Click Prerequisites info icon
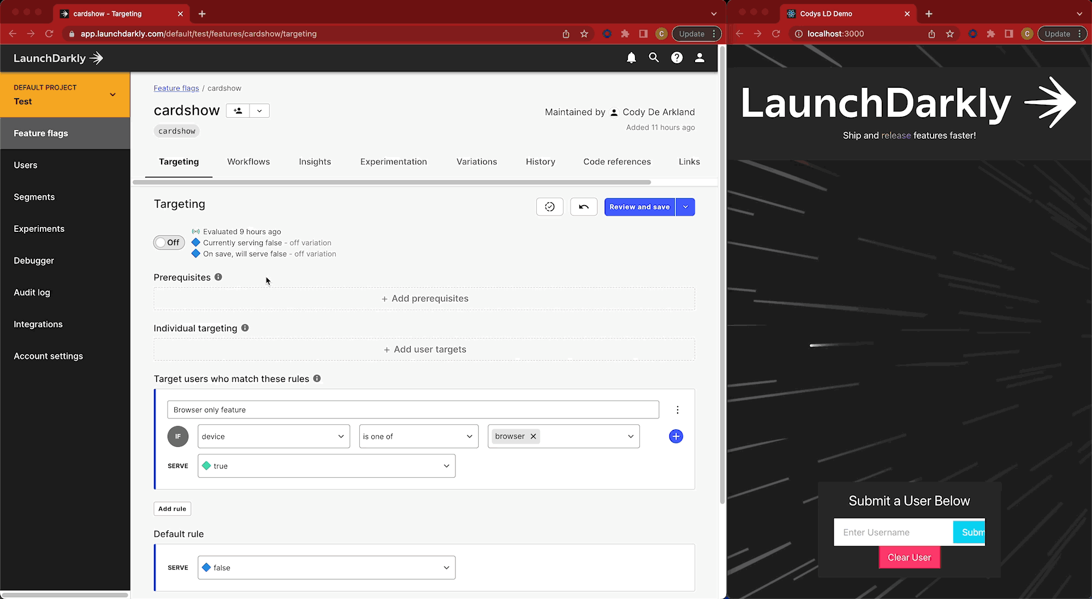 pos(218,277)
